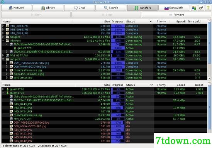Click image icon of IMG_0392.JPG upload

[11, 130]
